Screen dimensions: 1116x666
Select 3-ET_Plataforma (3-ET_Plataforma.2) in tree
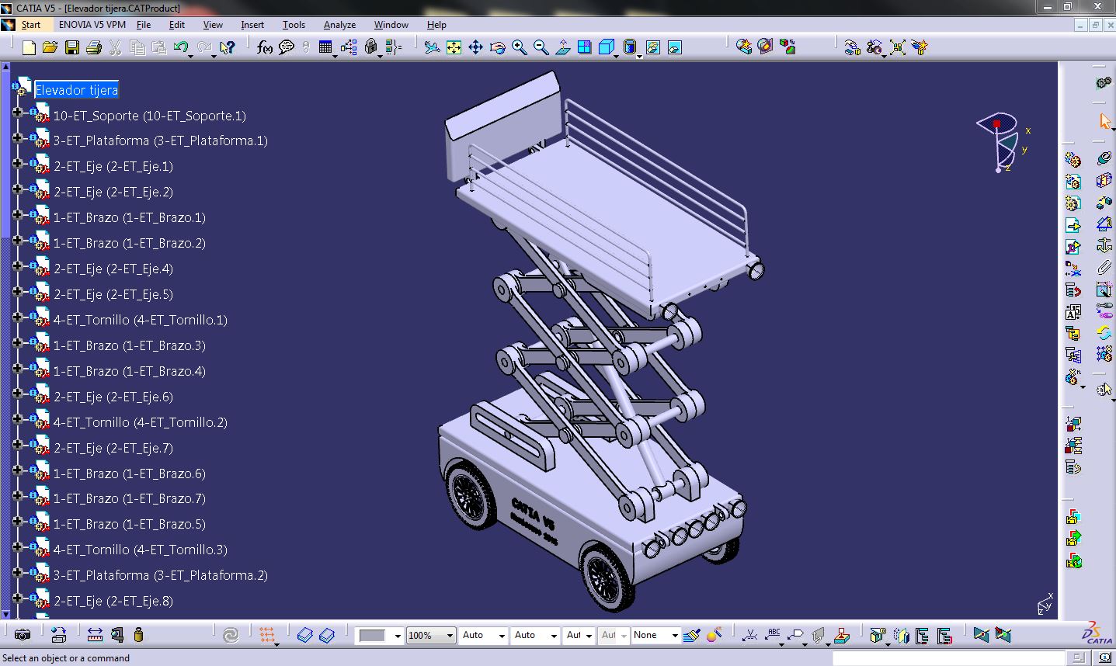point(161,575)
